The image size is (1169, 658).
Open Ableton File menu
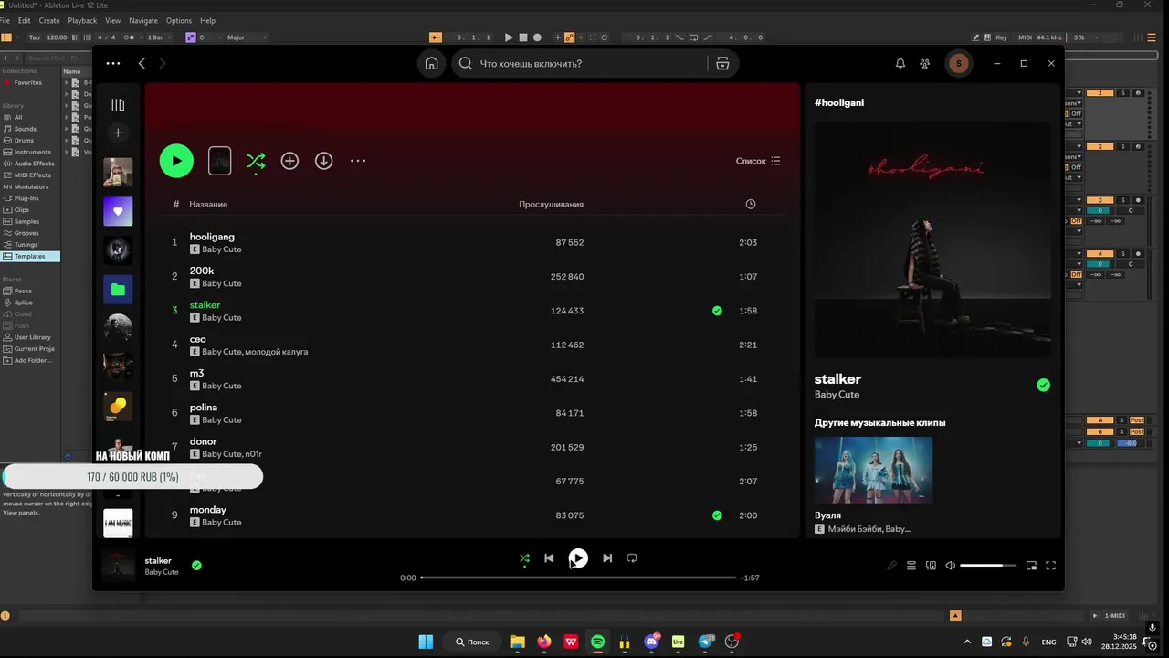click(5, 20)
